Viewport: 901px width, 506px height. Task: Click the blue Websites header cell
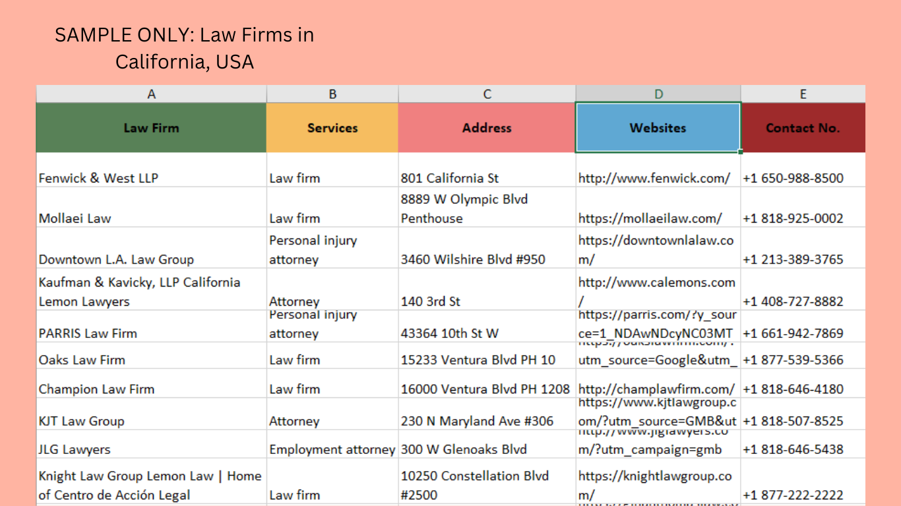(658, 128)
